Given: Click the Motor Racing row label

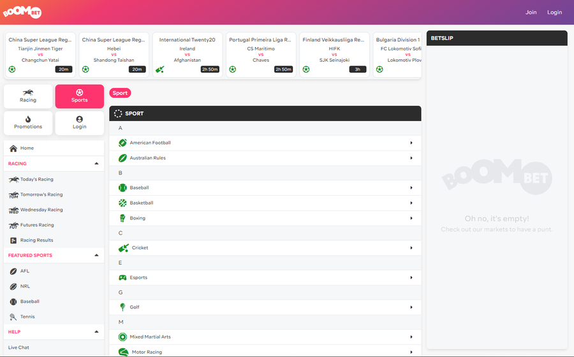Looking at the screenshot, I should pos(147,352).
